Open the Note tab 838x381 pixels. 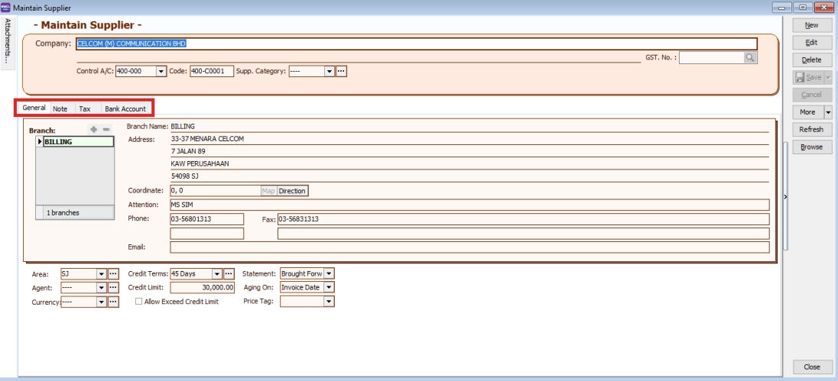point(60,109)
